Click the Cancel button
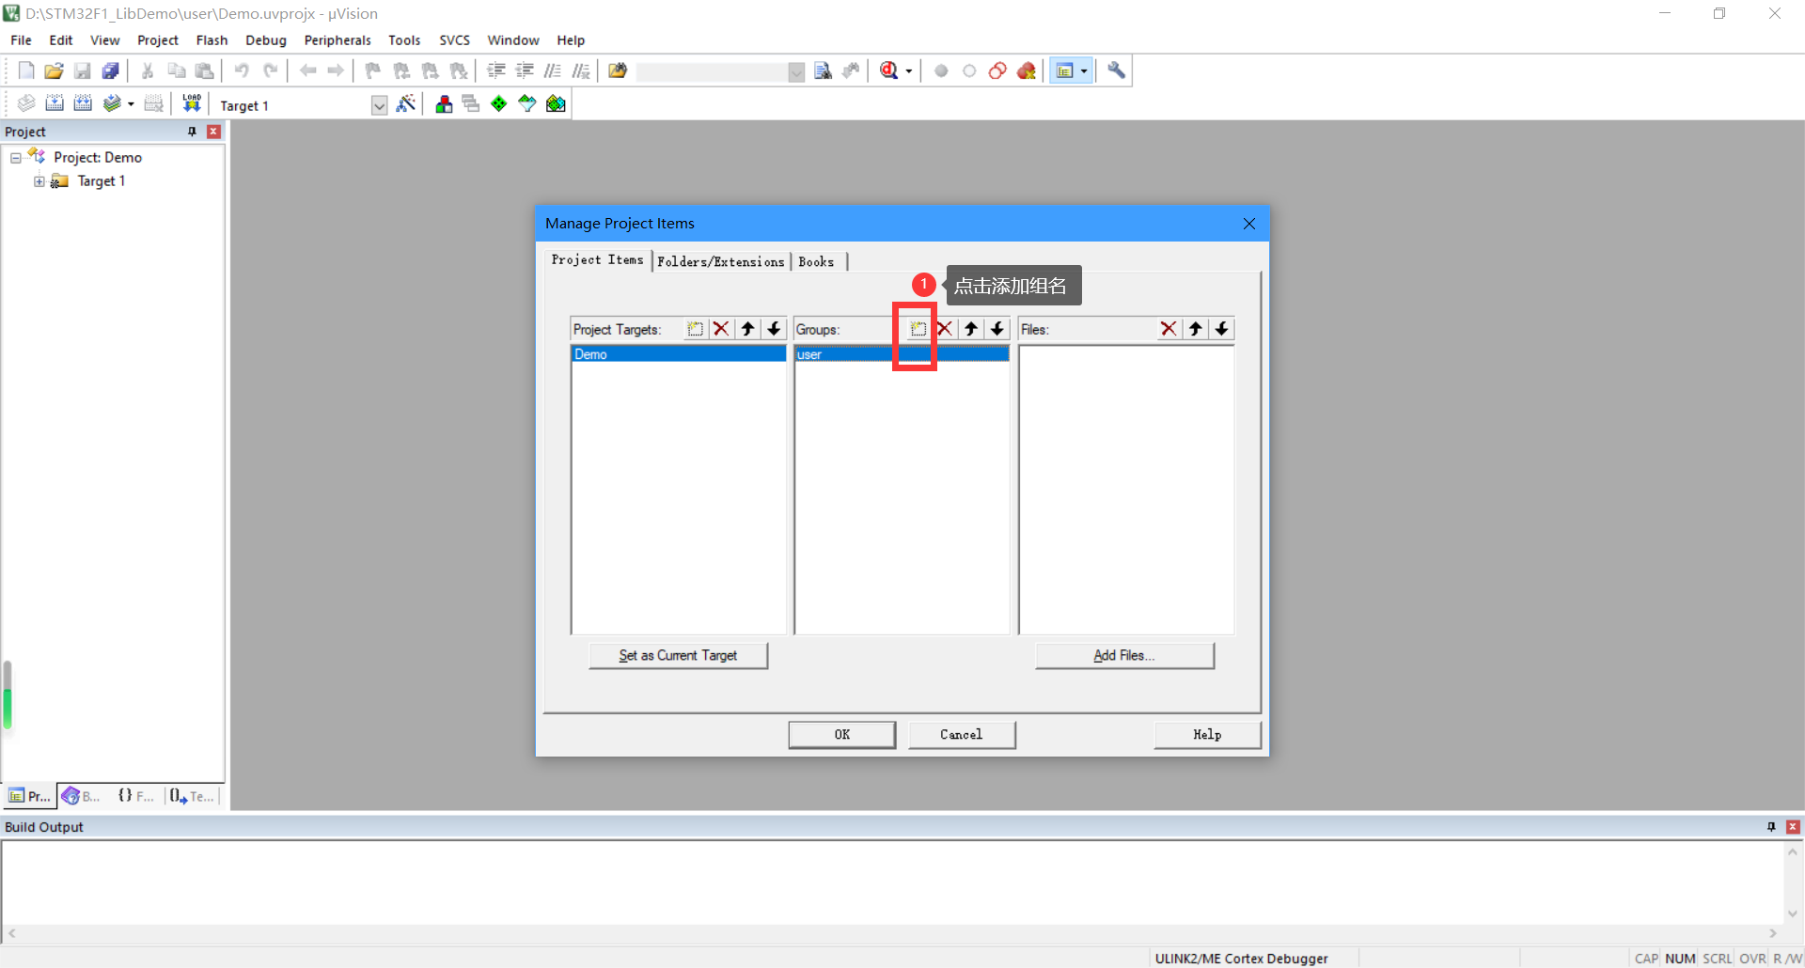 pyautogui.click(x=962, y=734)
